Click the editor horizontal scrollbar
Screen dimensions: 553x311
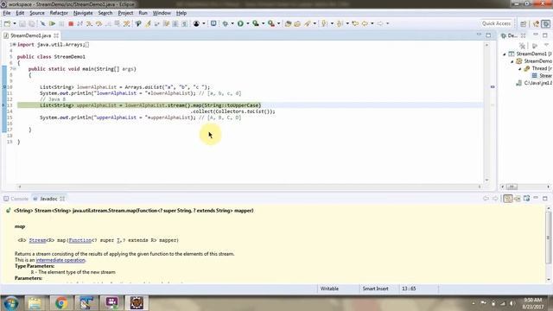coord(250,187)
